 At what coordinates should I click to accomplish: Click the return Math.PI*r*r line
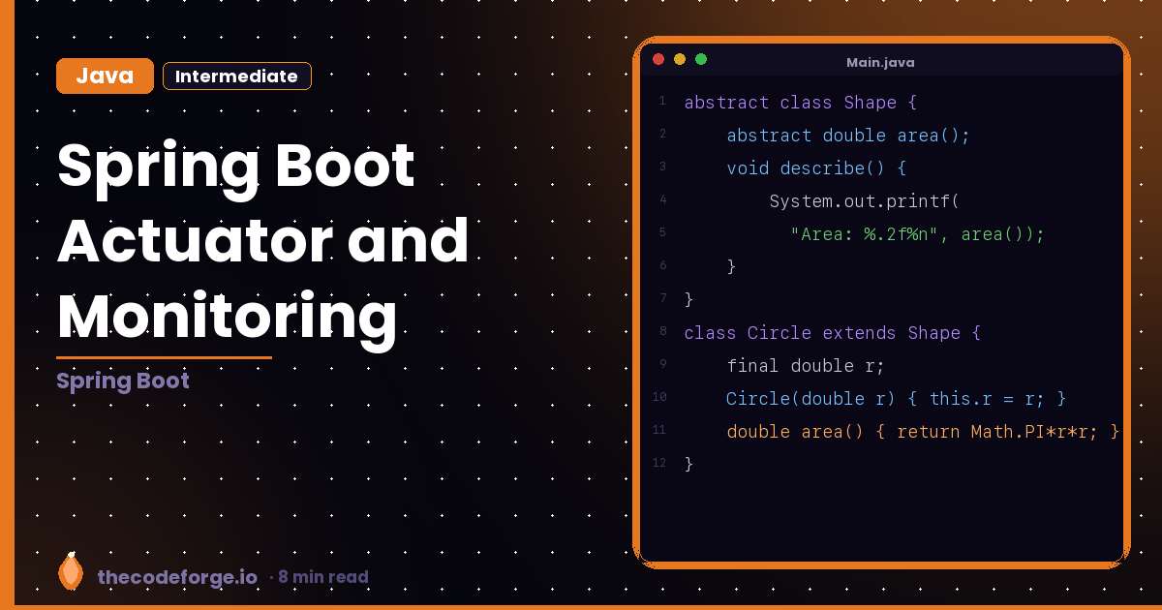[923, 432]
